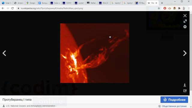Close the active Wikipedia tab
Viewport: 192px width, 108px height.
(x=156, y=3)
